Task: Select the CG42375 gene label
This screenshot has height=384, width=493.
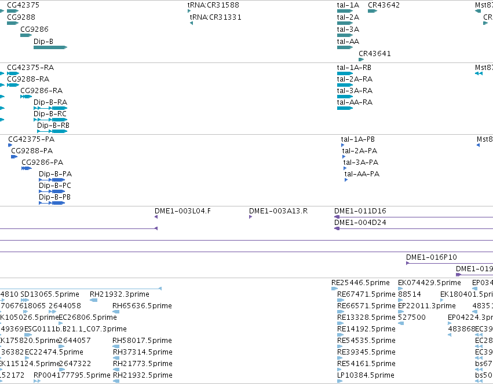Action: (23, 5)
